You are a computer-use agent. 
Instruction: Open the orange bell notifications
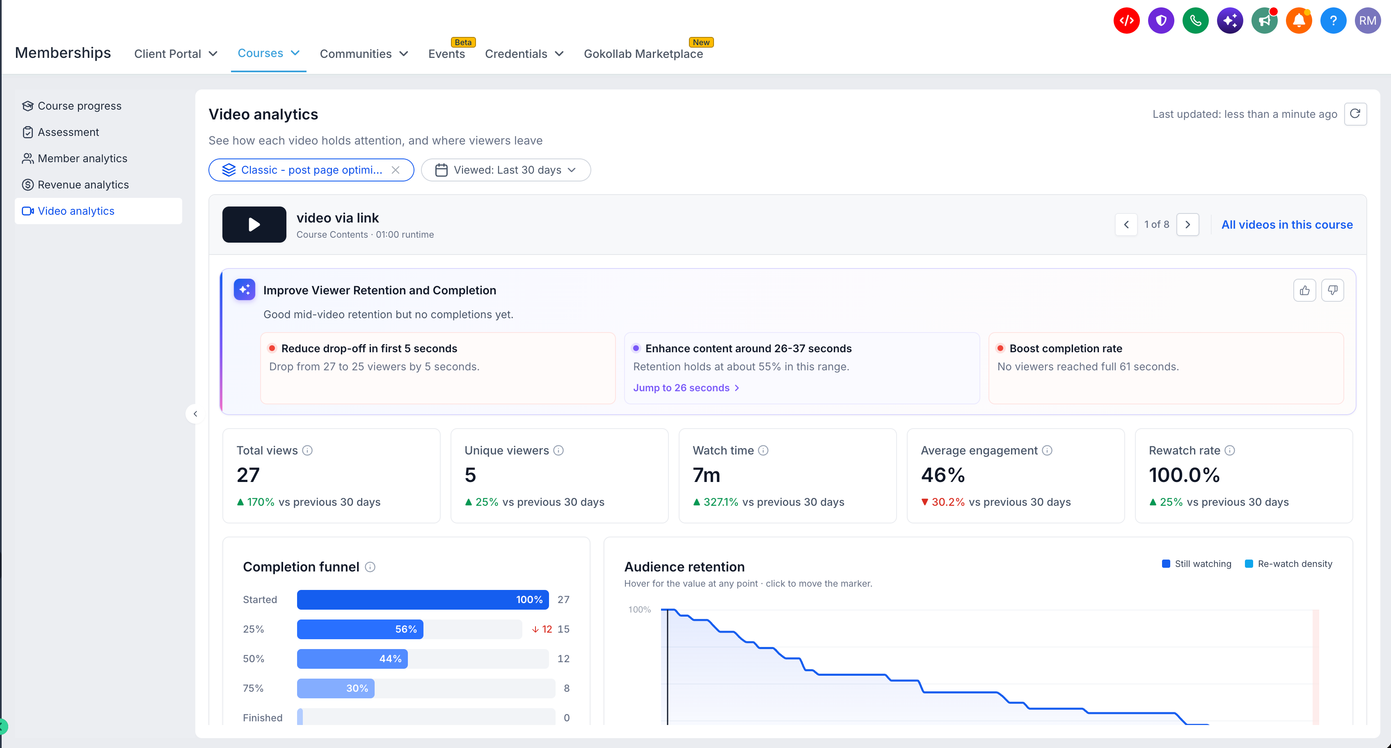[x=1299, y=21]
